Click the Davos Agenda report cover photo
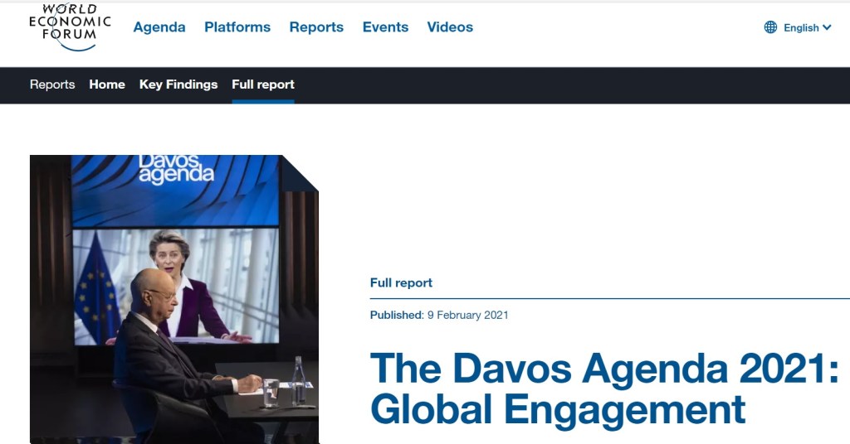Viewport: 850px width, 444px height. [174, 298]
